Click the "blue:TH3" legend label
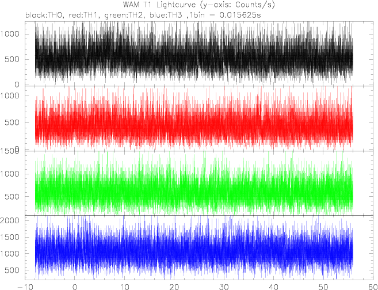Screen dimensions: 378x290 pyautogui.click(x=165, y=16)
